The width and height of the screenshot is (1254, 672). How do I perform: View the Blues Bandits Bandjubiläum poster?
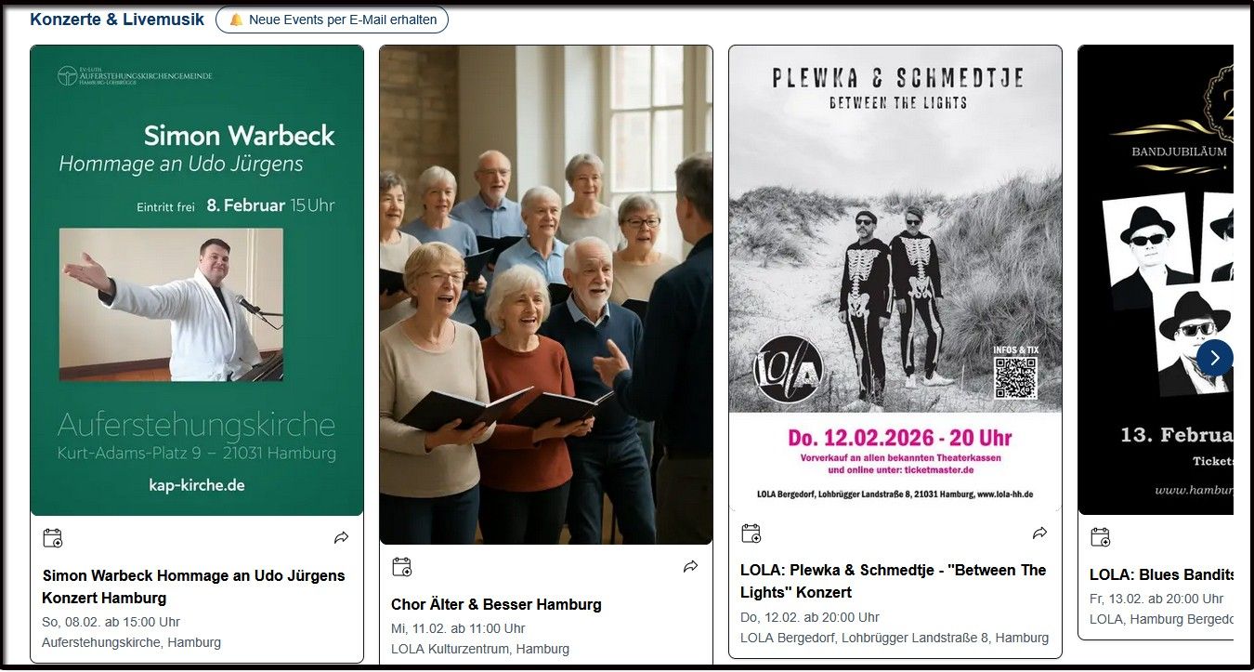1156,280
